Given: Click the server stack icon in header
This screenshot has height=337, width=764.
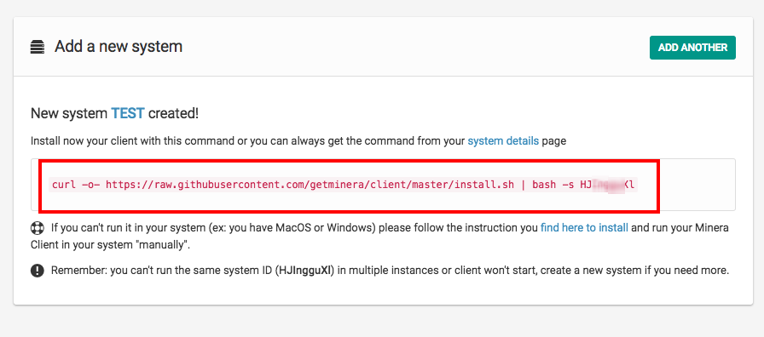Looking at the screenshot, I should [x=37, y=47].
